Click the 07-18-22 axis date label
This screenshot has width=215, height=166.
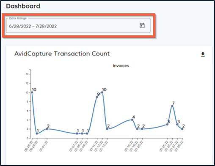click(129, 146)
